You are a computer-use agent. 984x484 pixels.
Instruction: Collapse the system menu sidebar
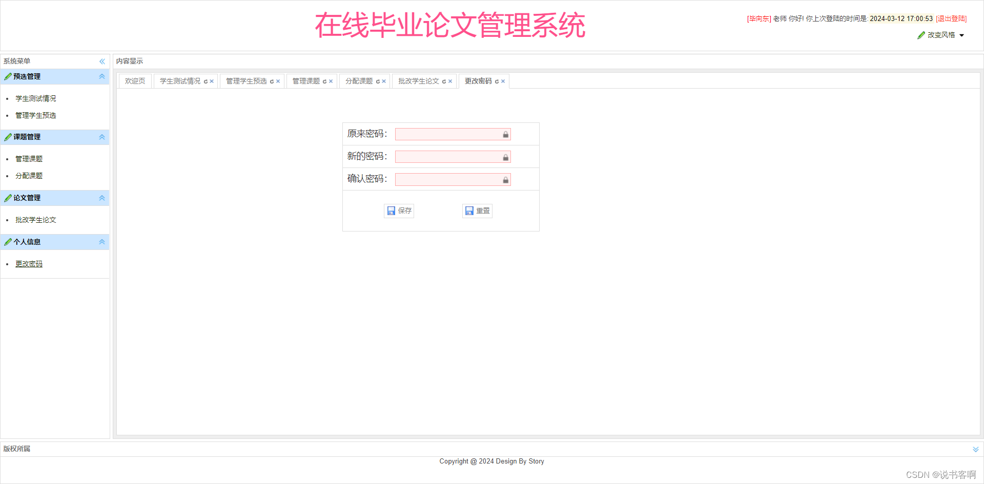102,61
